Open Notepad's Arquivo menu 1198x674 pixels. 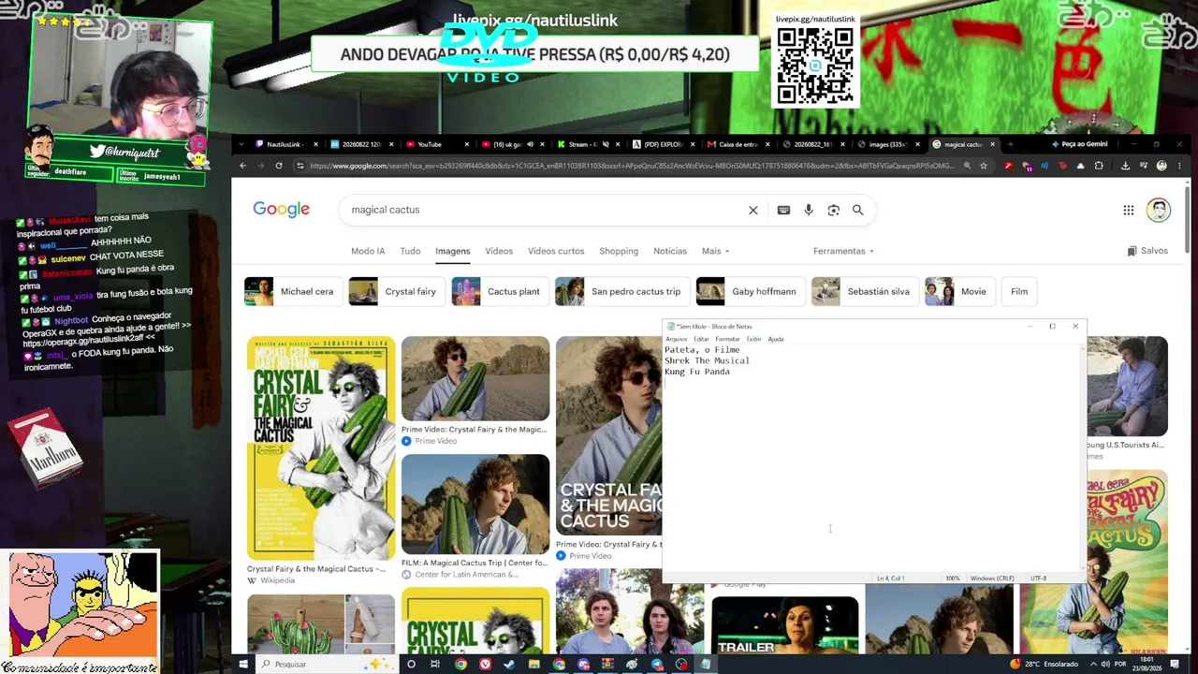[x=676, y=339]
